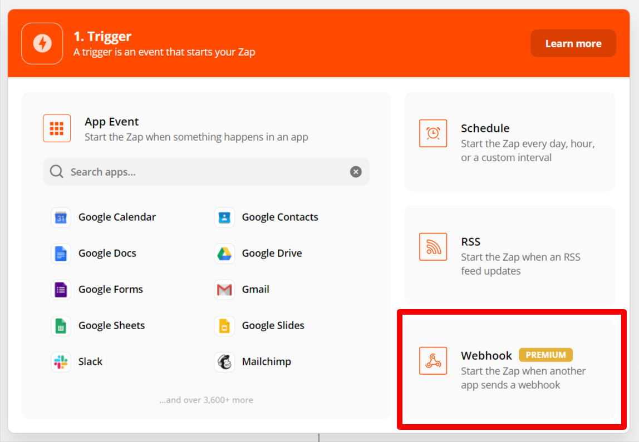639x442 pixels.
Task: Pick Gmail app label
Action: click(x=255, y=289)
